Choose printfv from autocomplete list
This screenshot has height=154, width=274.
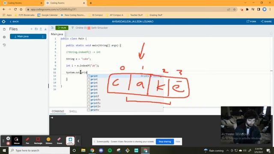click(x=125, y=103)
